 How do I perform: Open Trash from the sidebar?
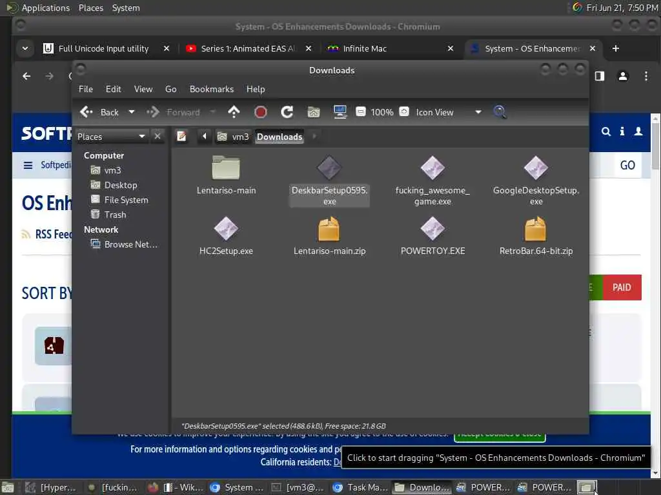(x=108, y=215)
